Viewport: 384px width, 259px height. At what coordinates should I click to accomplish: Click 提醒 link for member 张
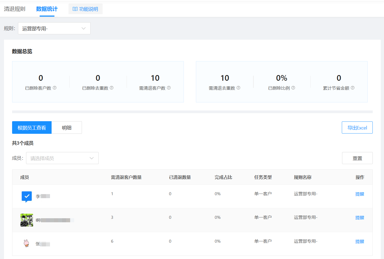pos(360,242)
